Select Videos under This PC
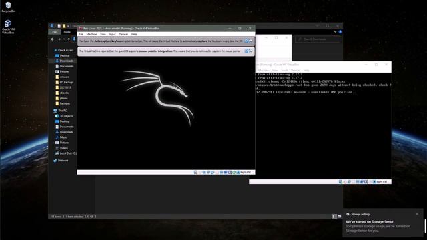Viewport: 427px width, 240px height. pos(61,148)
